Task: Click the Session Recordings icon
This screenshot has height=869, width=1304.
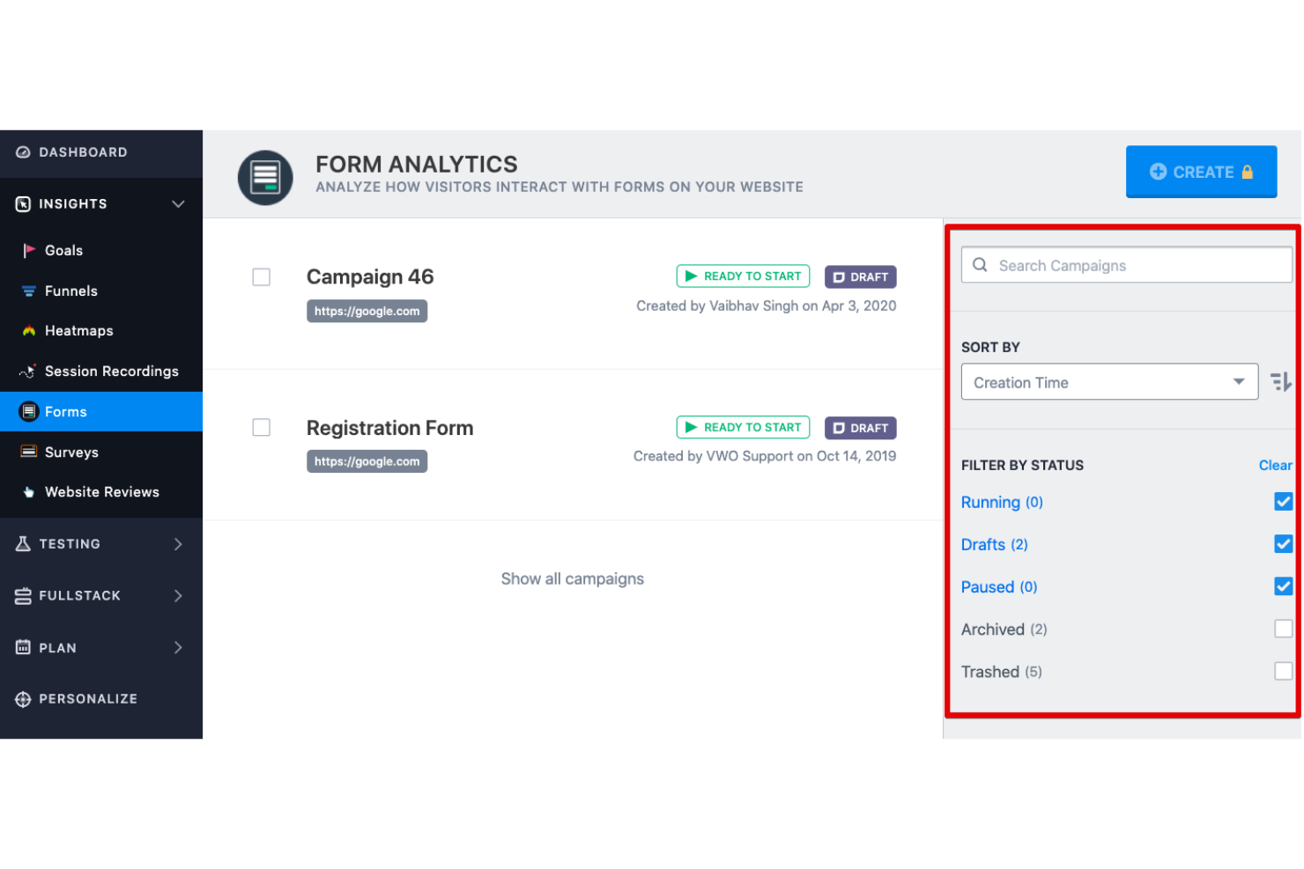Action: click(28, 371)
